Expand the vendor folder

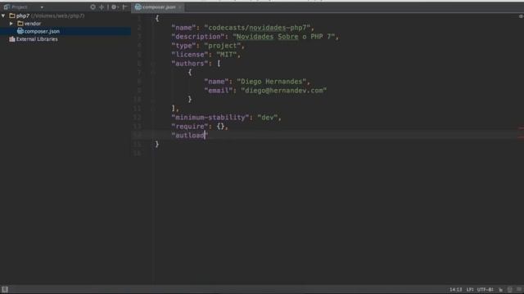point(11,24)
